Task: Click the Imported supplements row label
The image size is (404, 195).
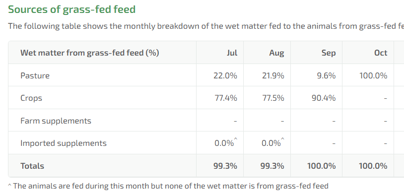Action: coord(64,143)
